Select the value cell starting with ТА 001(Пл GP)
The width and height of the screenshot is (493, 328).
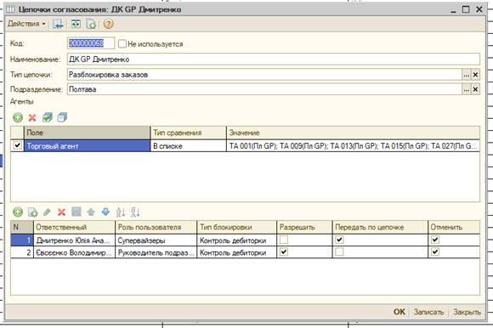coord(353,146)
